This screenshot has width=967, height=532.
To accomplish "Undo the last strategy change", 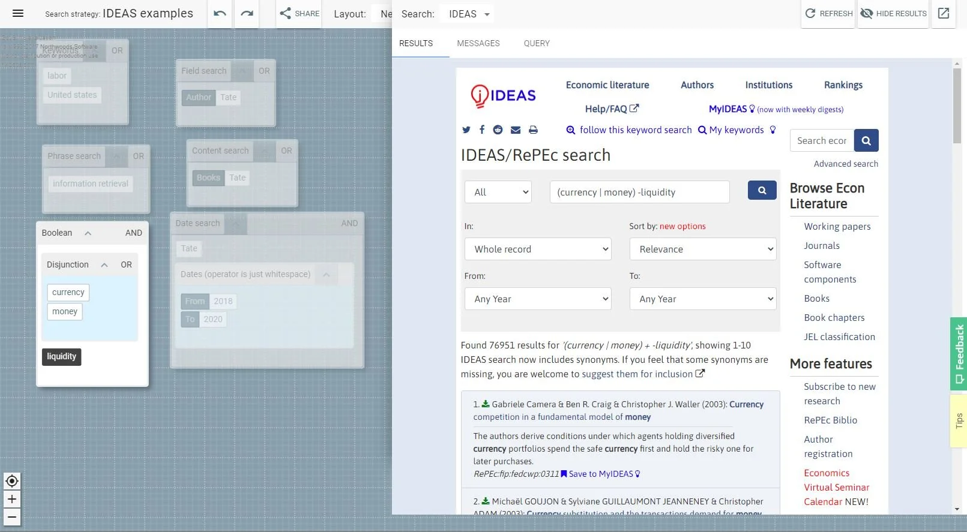I will pos(220,13).
